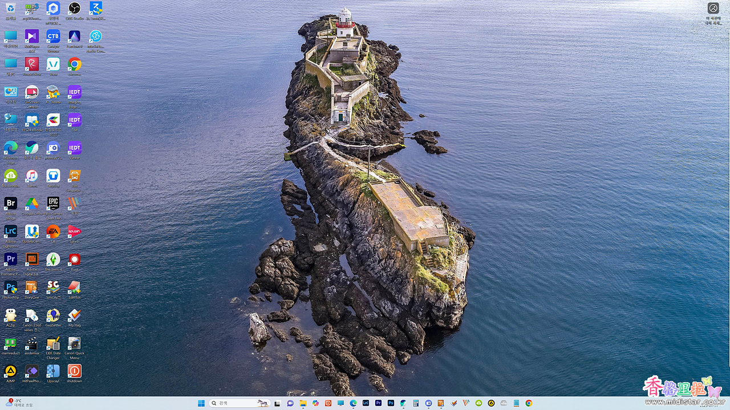Click the top-right wallpaper info icon
730x410 pixels.
pos(713,8)
